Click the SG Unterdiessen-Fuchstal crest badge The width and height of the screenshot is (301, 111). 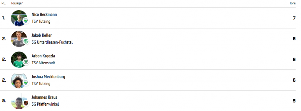click(x=26, y=41)
